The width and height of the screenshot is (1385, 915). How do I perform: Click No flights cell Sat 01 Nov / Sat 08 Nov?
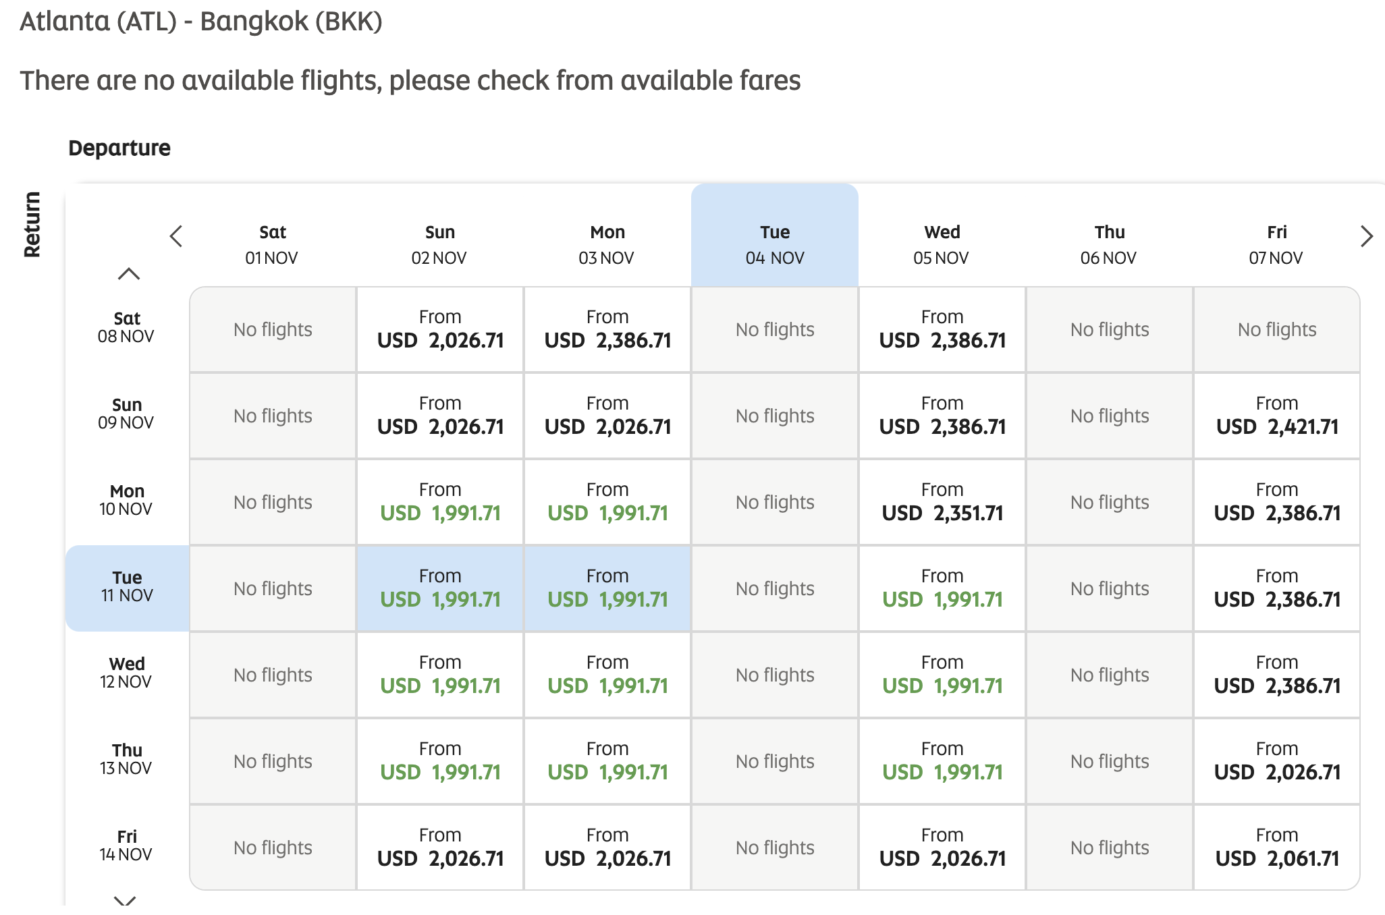click(x=273, y=329)
